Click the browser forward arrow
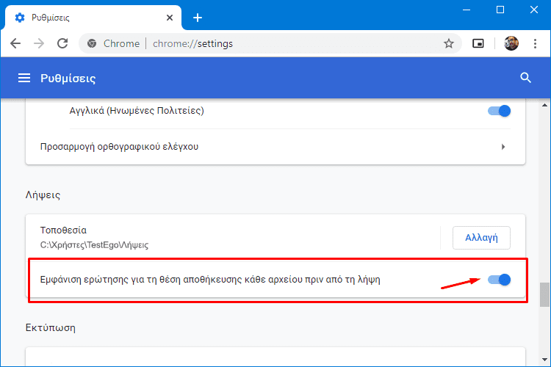551x367 pixels. (x=39, y=43)
